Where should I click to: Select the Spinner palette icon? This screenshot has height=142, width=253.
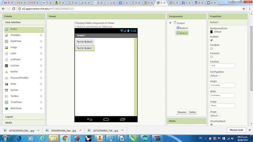[x=6, y=90]
